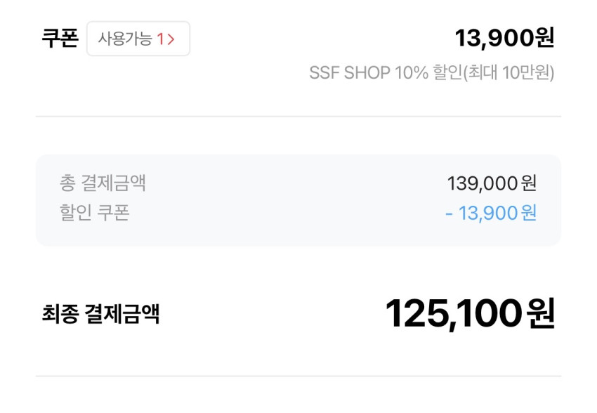Screen dimensions: 597x413
Task: Click the divider below final payment amount
Action: coord(298,376)
